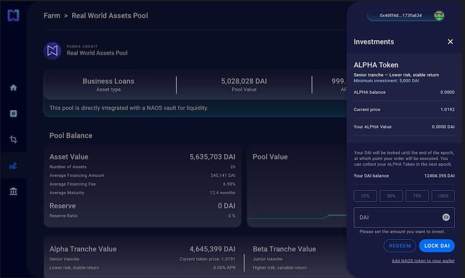Open the Add NAOS token to your wallet link
Screen dimensions: 465x278
coord(423,261)
